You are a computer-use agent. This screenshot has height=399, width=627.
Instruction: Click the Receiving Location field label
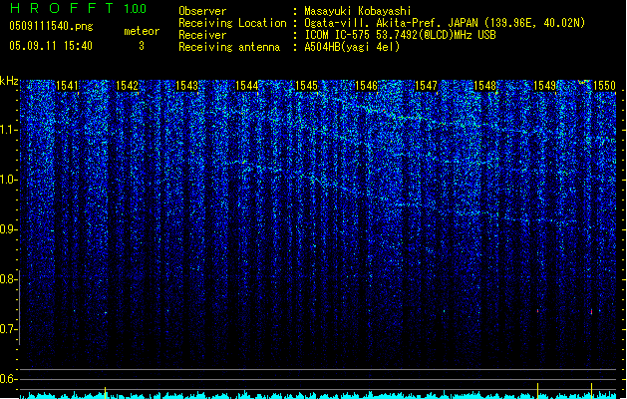pyautogui.click(x=232, y=23)
